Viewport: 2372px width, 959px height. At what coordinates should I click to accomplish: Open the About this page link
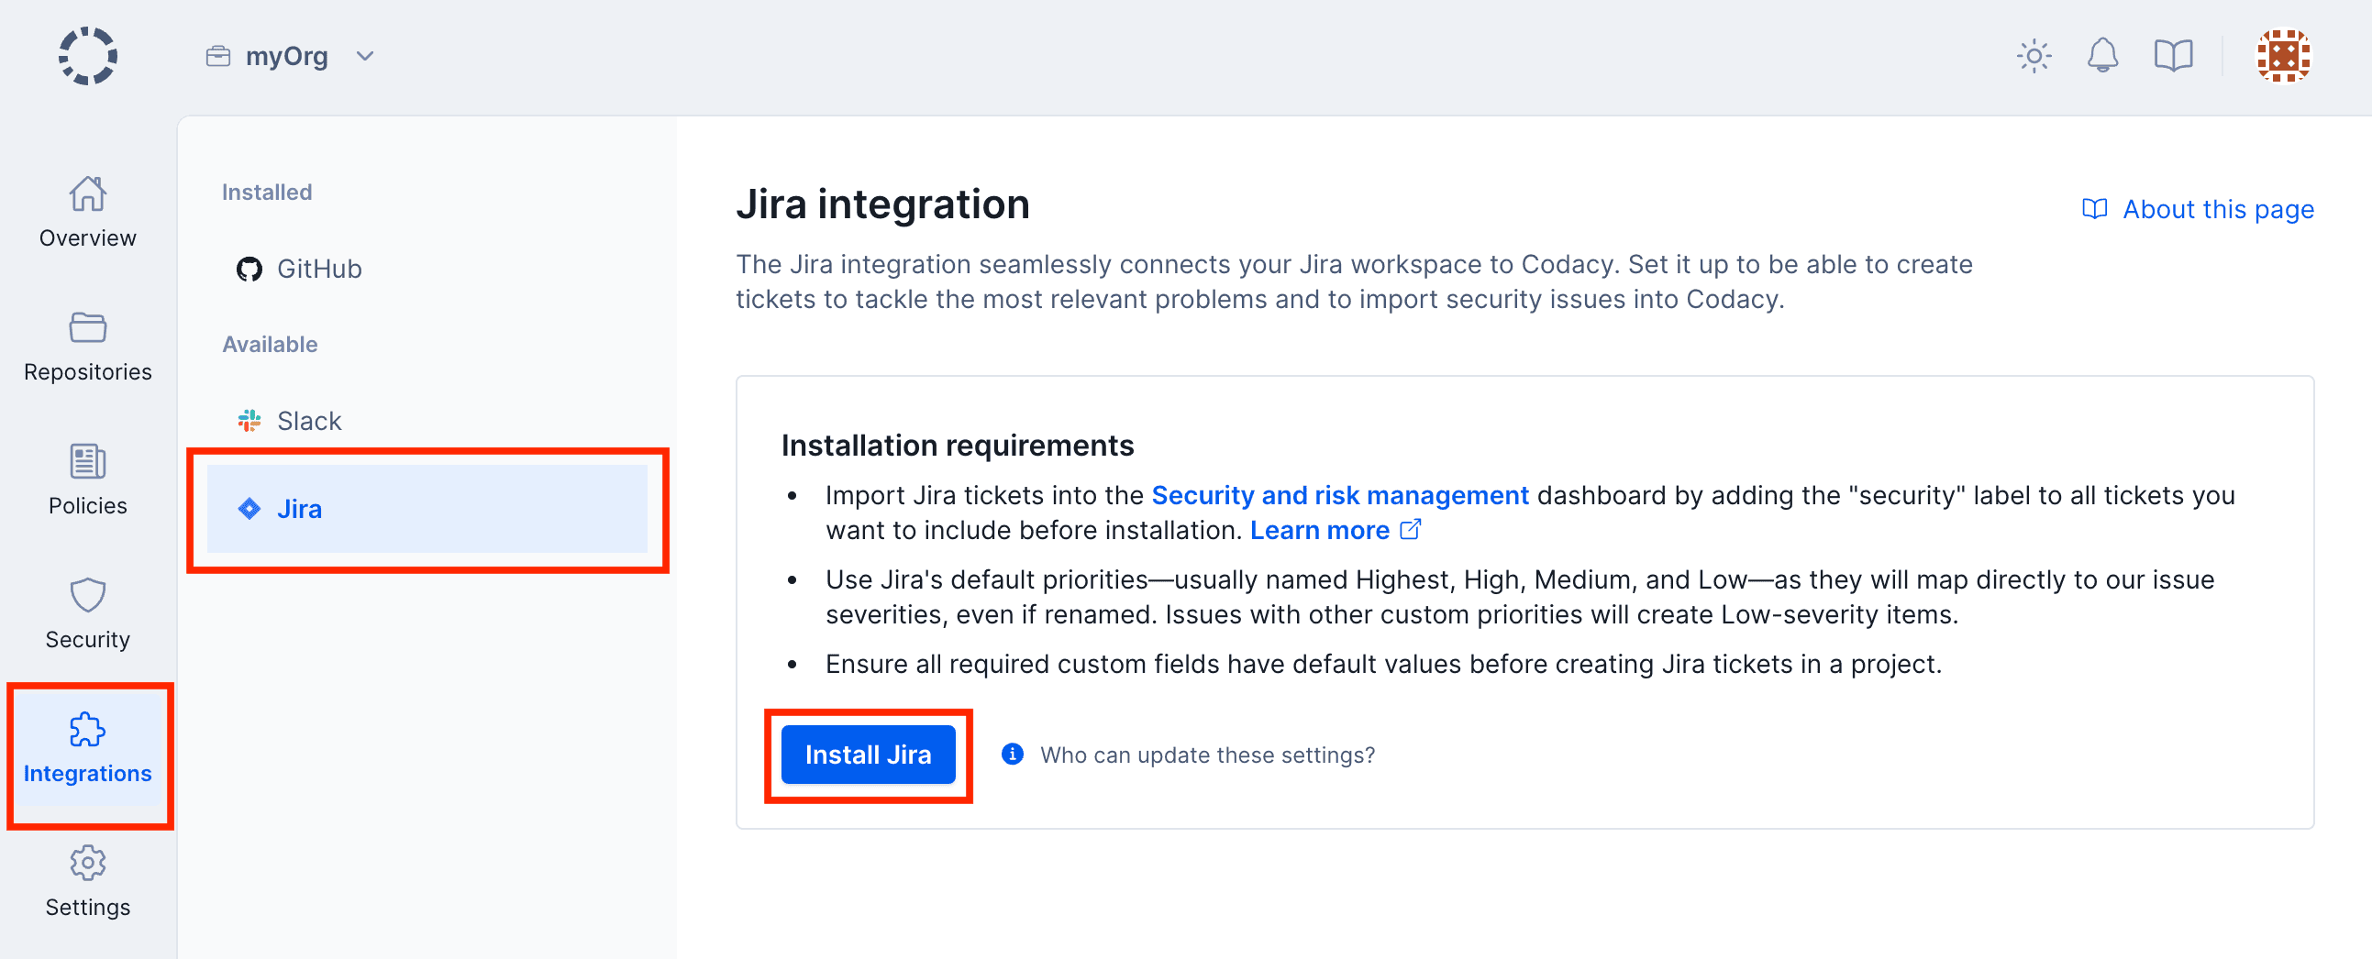[2218, 209]
